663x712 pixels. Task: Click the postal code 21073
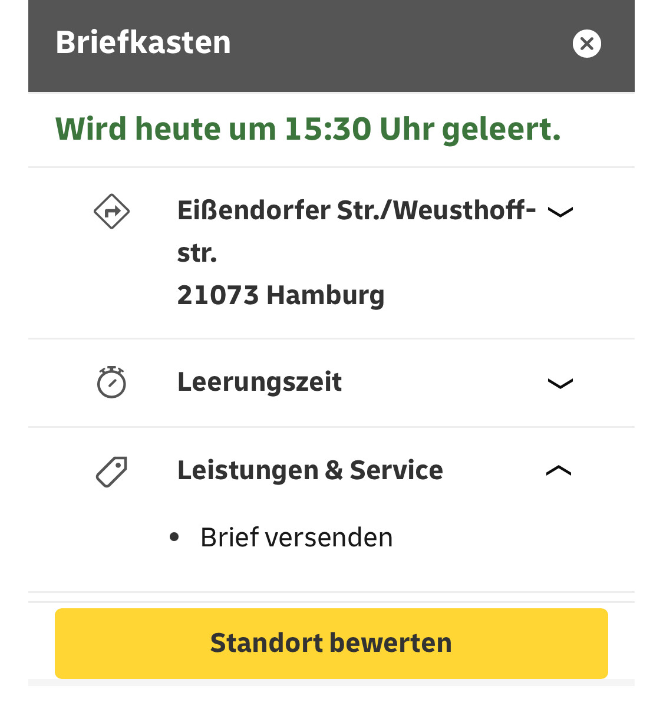[x=217, y=295]
